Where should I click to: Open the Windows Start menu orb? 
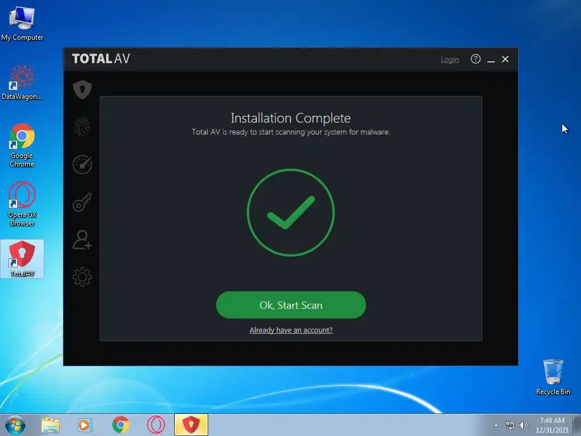coord(15,425)
